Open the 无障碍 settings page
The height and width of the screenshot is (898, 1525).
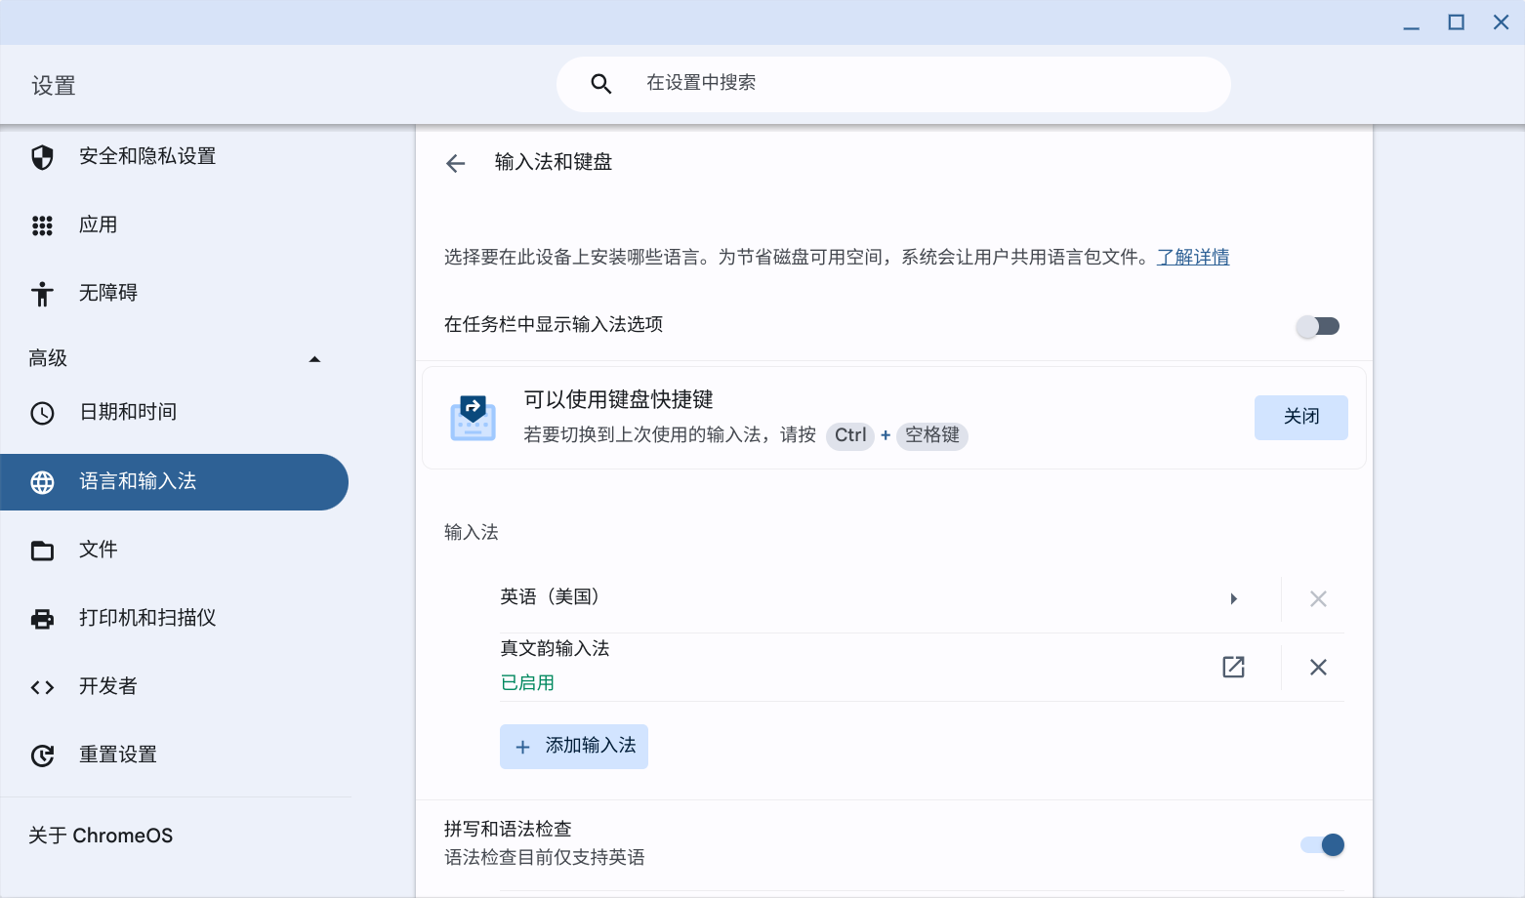[x=108, y=293]
